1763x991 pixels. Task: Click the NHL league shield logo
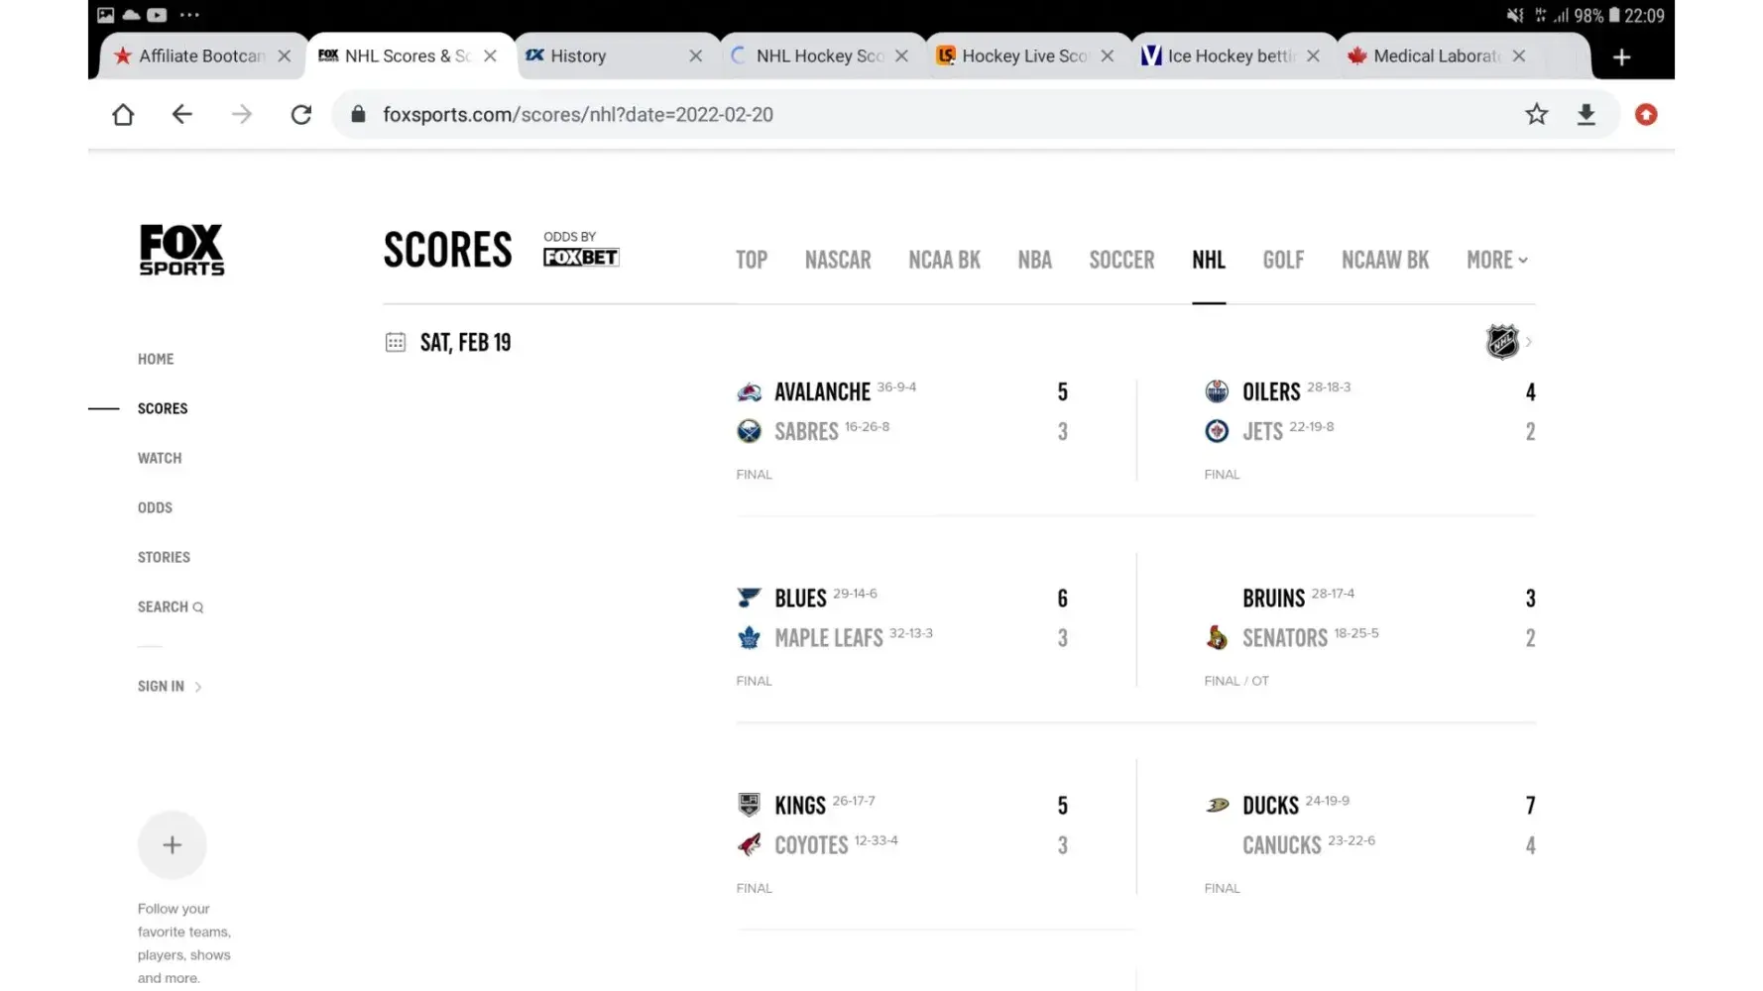coord(1502,342)
